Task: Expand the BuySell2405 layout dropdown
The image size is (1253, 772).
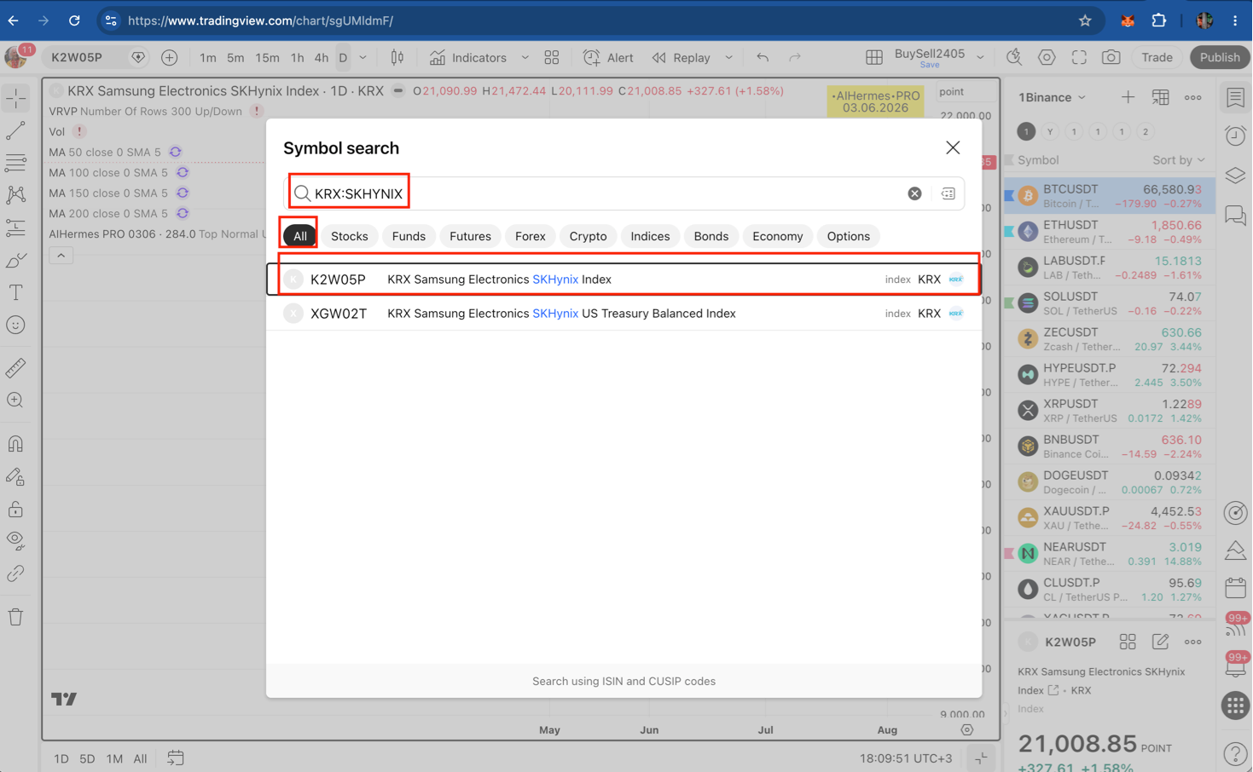Action: click(981, 57)
